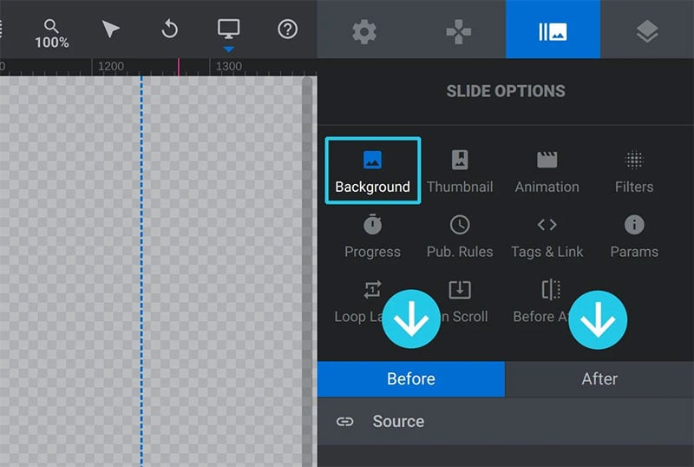694x467 pixels.
Task: Select the Background slide option
Action: pos(373,171)
